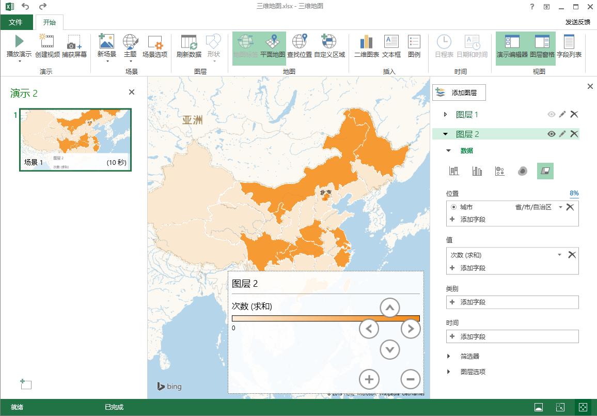The height and width of the screenshot is (416, 597).
Task: Click the 刷新数据 ribbon icon
Action: point(188,47)
